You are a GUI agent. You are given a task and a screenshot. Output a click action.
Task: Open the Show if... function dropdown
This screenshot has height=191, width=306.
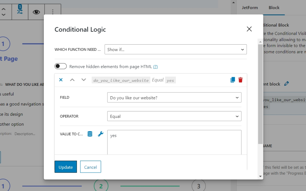tap(176, 49)
